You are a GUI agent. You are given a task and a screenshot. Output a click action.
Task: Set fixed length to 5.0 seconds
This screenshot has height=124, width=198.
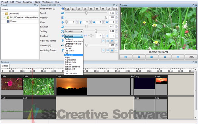(109, 9)
